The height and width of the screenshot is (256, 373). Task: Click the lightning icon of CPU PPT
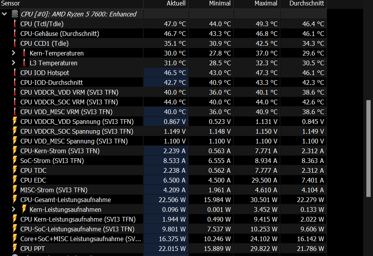15,249
